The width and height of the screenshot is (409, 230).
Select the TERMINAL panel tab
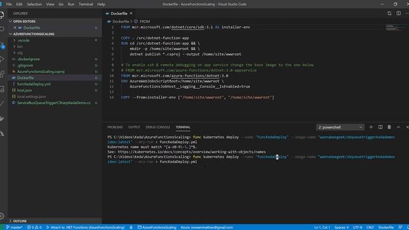pos(183,127)
